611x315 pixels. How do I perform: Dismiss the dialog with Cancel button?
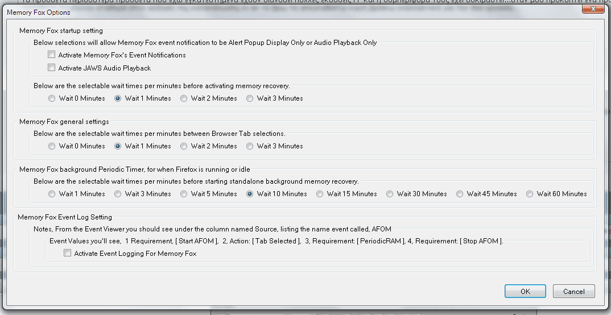(573, 291)
